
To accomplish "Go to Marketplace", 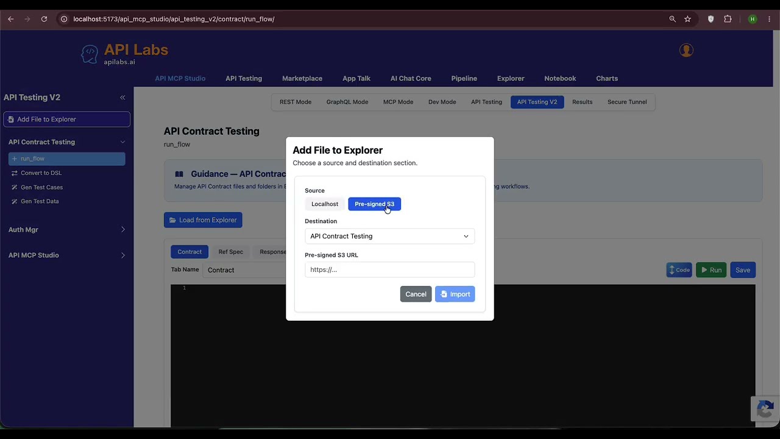I will point(302,79).
